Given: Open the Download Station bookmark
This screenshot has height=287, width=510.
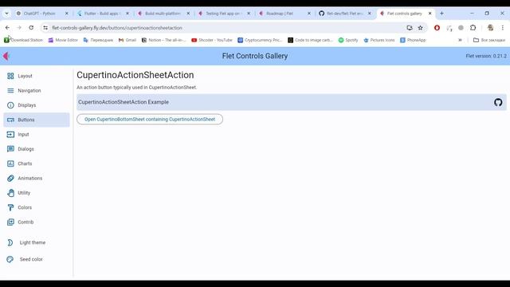Looking at the screenshot, I should (x=23, y=40).
